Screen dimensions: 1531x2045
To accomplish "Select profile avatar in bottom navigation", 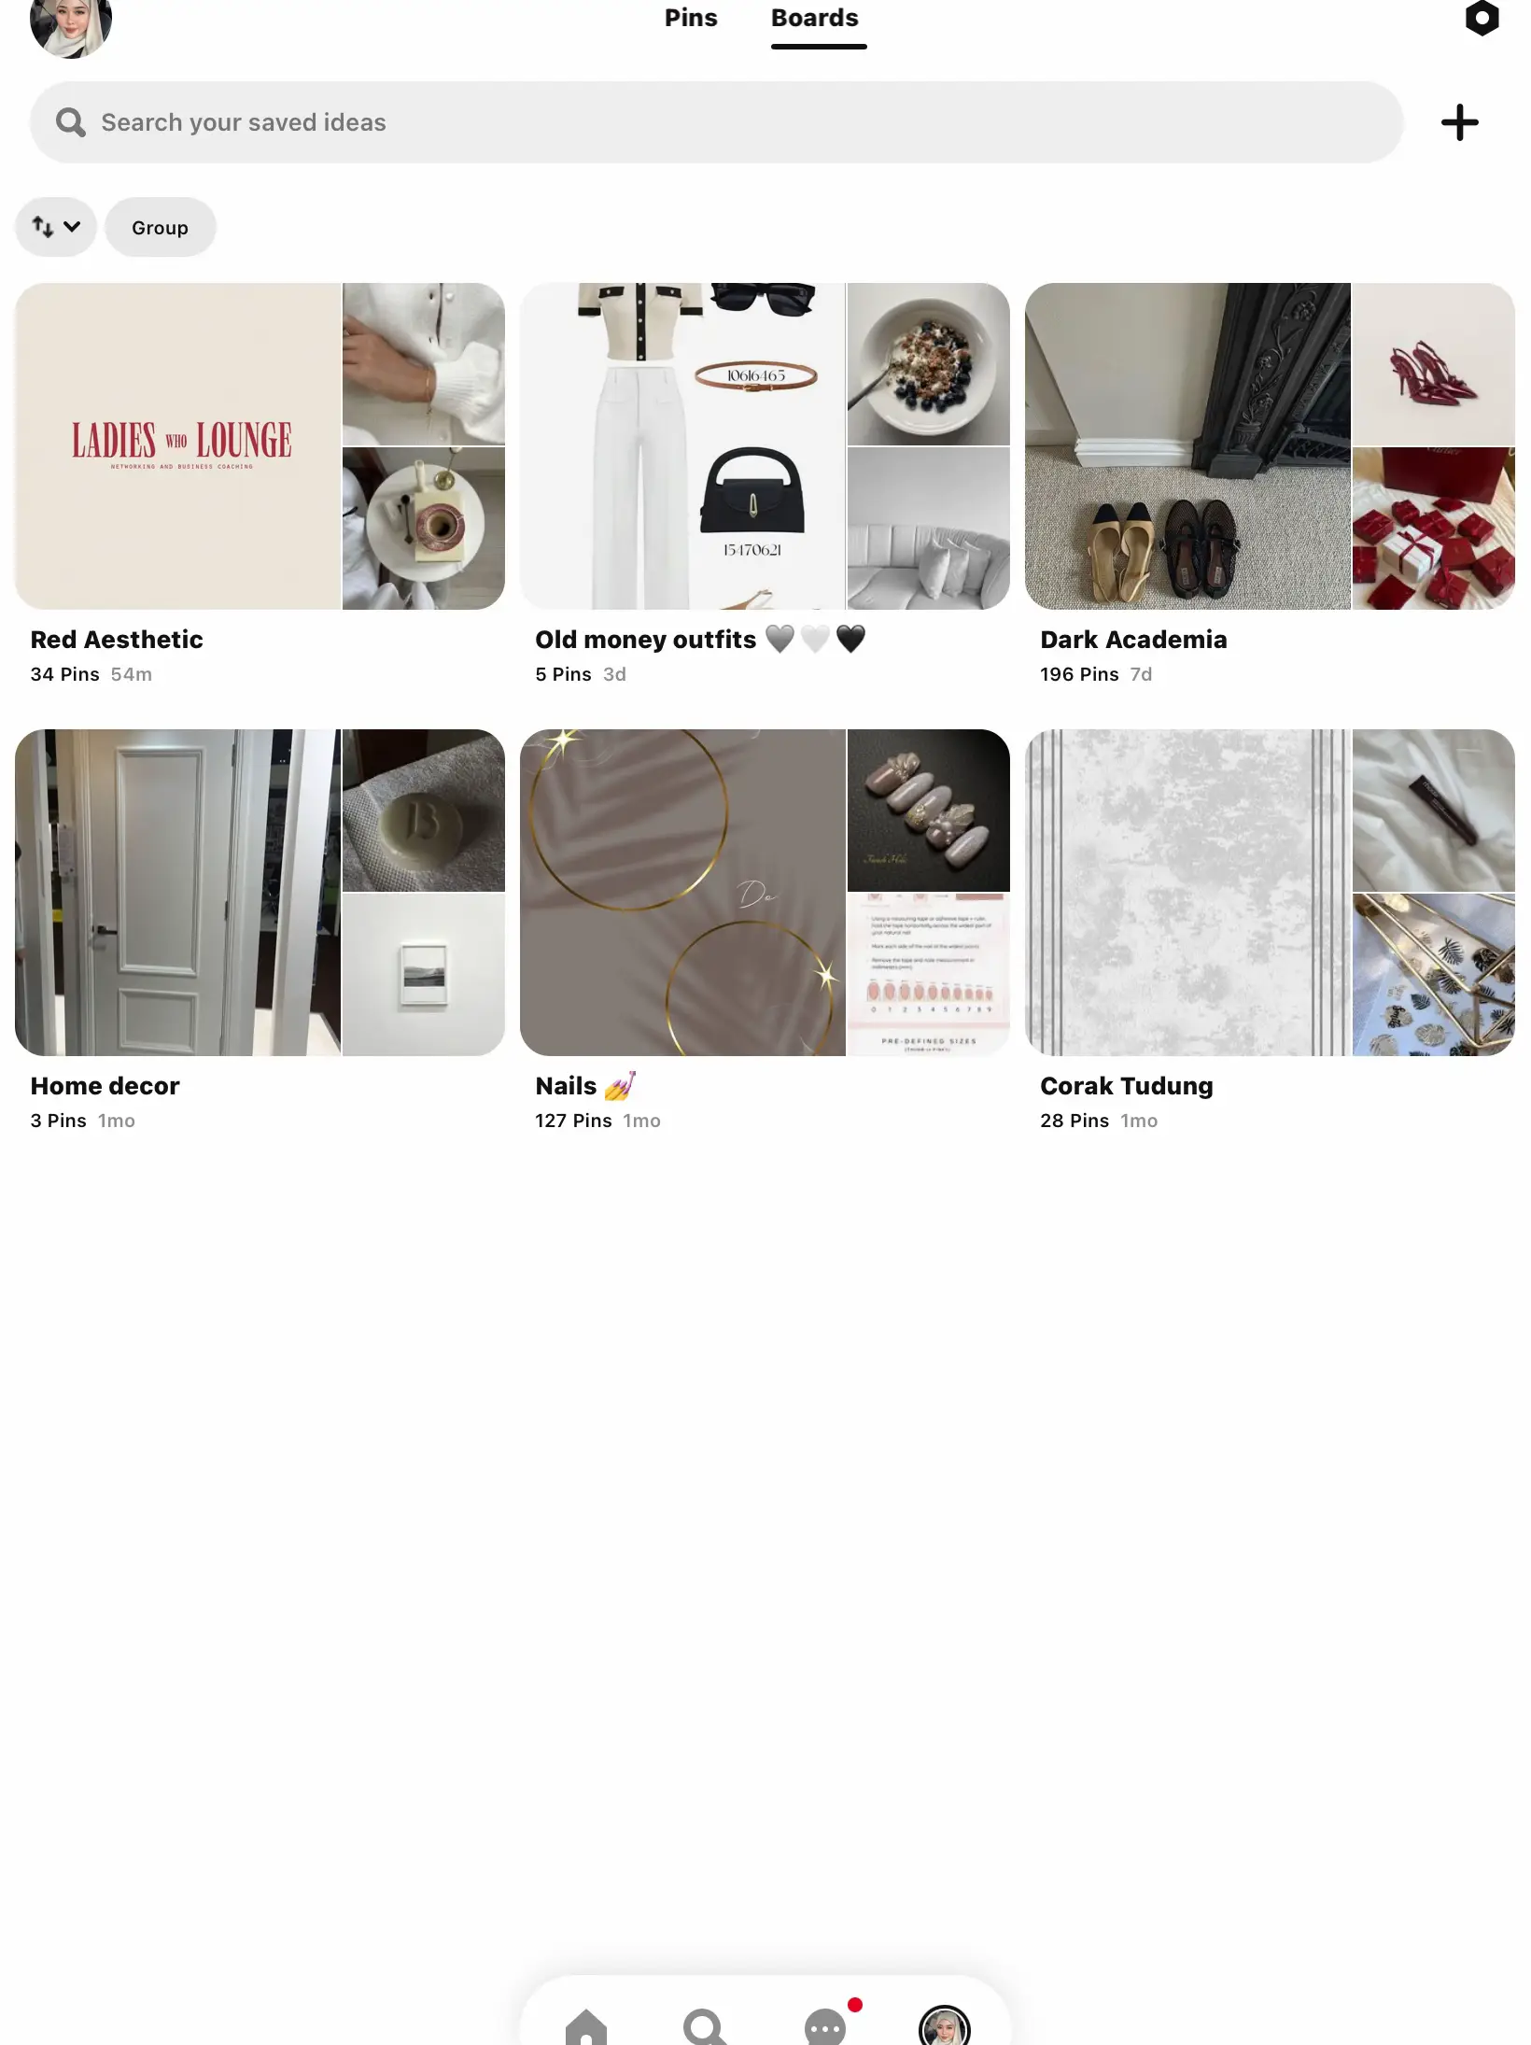I will tap(945, 2026).
